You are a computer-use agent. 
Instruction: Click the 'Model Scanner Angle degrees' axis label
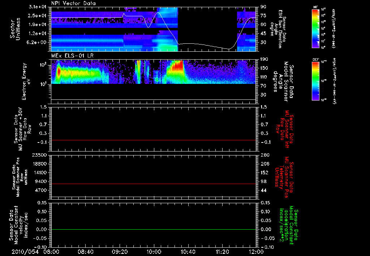(283, 82)
